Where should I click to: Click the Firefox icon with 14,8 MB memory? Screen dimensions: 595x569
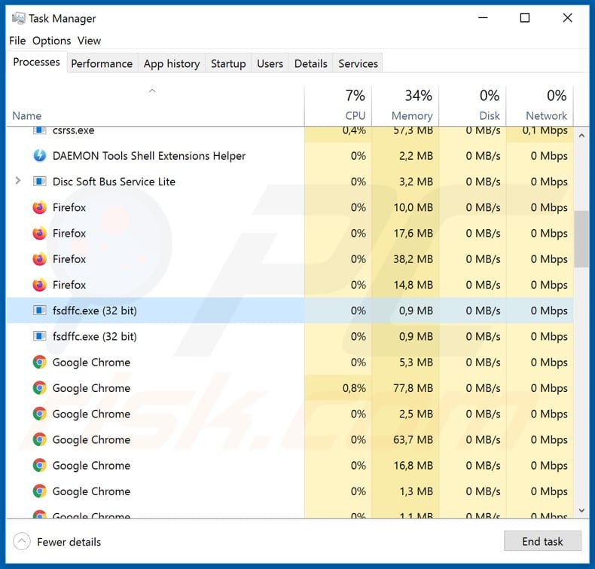pyautogui.click(x=39, y=285)
